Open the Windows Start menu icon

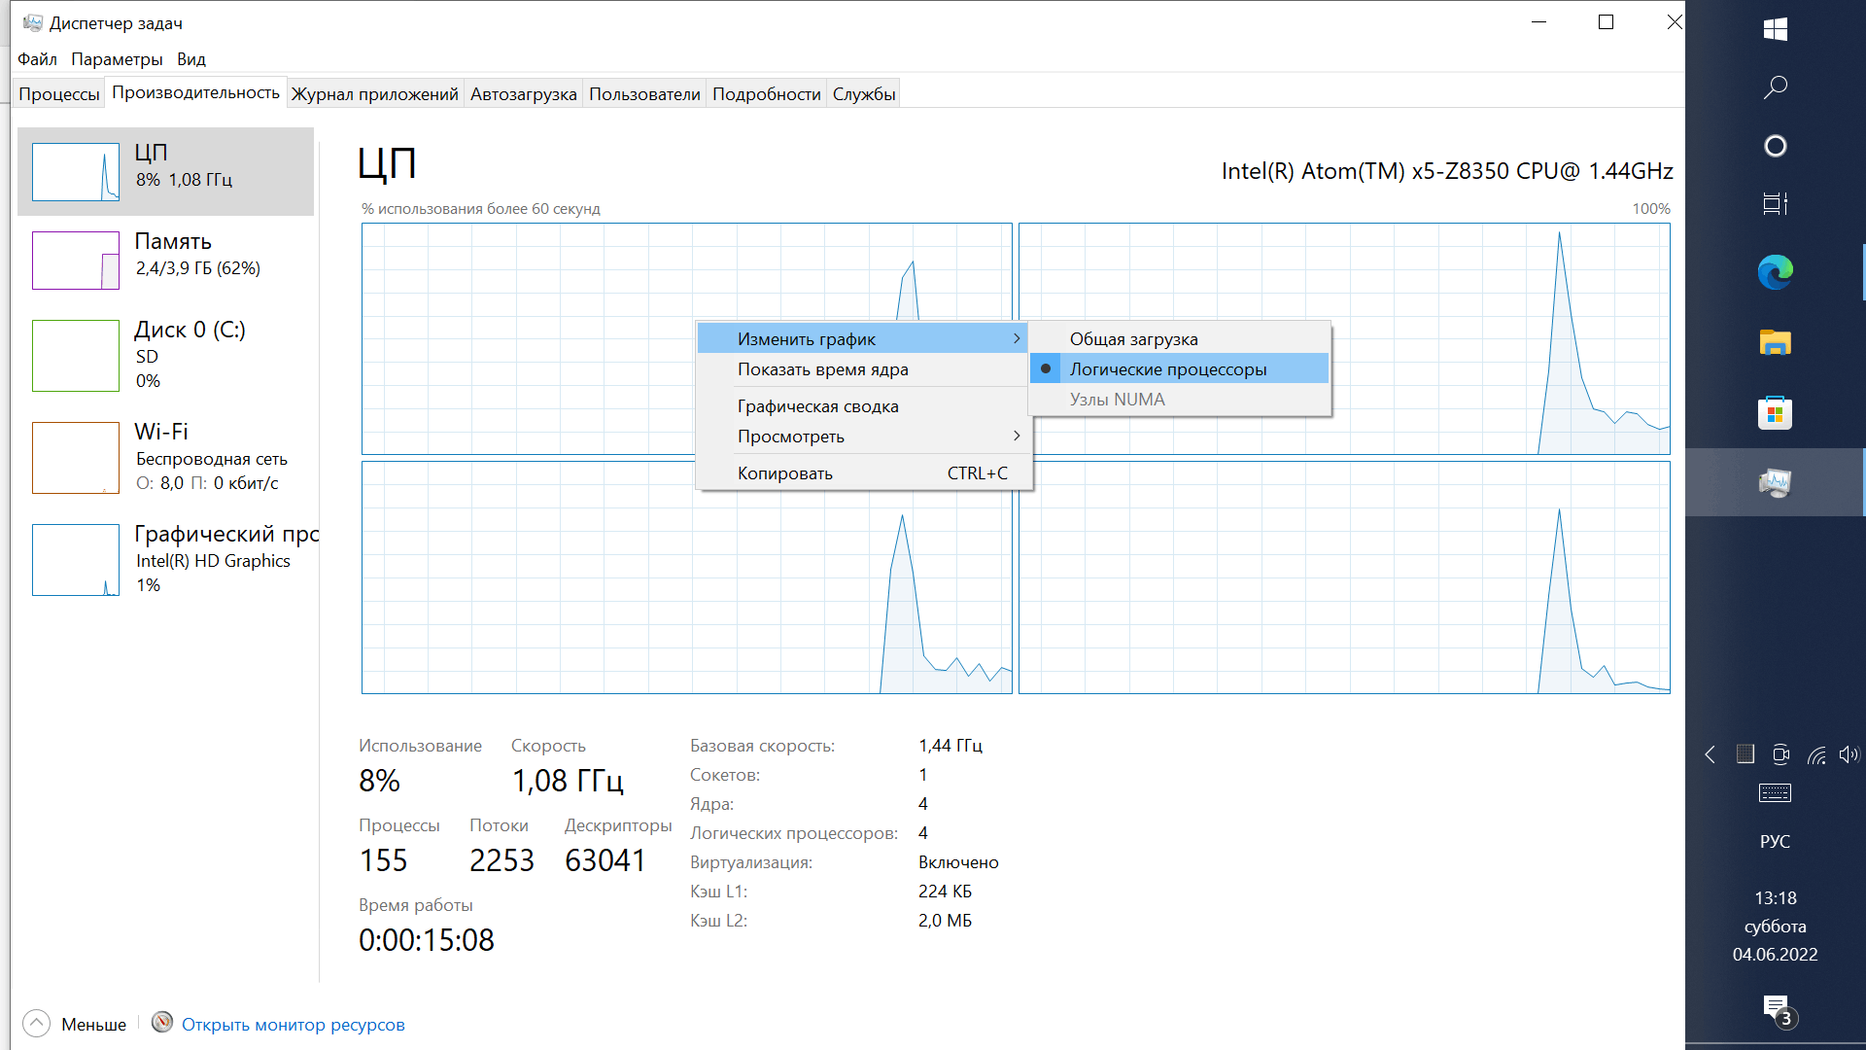[1775, 29]
